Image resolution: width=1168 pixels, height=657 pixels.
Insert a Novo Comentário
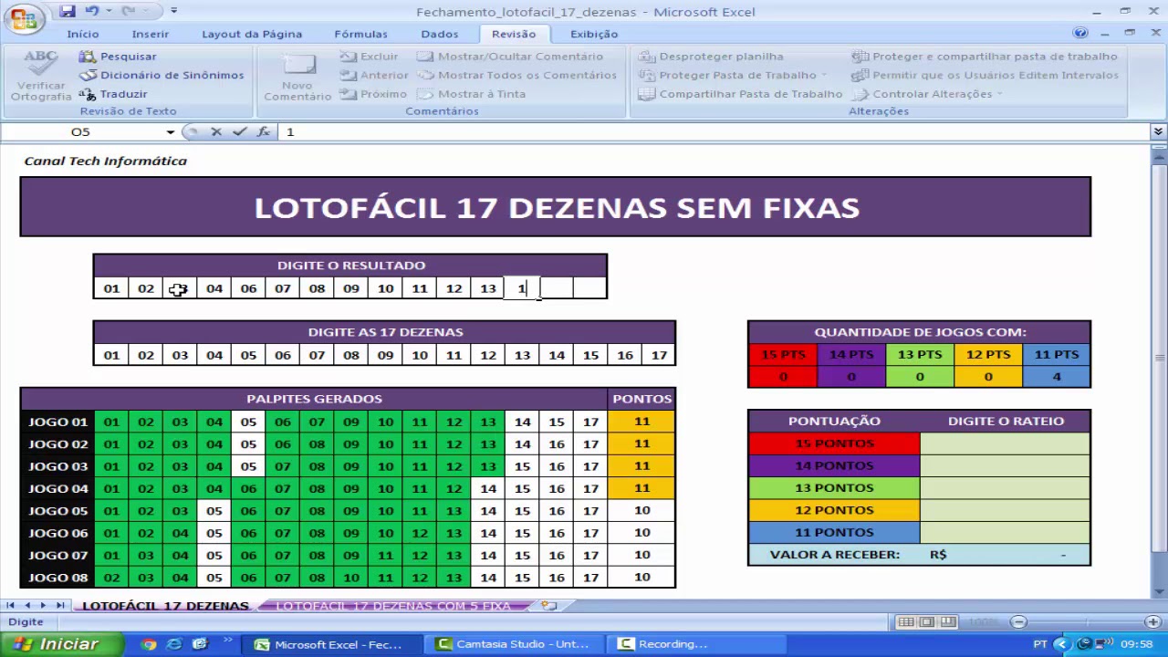(x=297, y=76)
